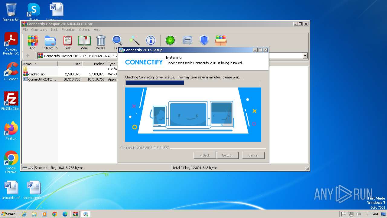Click the View toolbar icon in WinRAR
The width and height of the screenshot is (387, 218).
click(x=84, y=42)
